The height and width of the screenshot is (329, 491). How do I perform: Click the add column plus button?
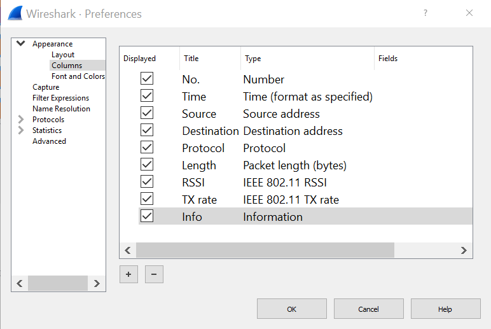(x=128, y=274)
